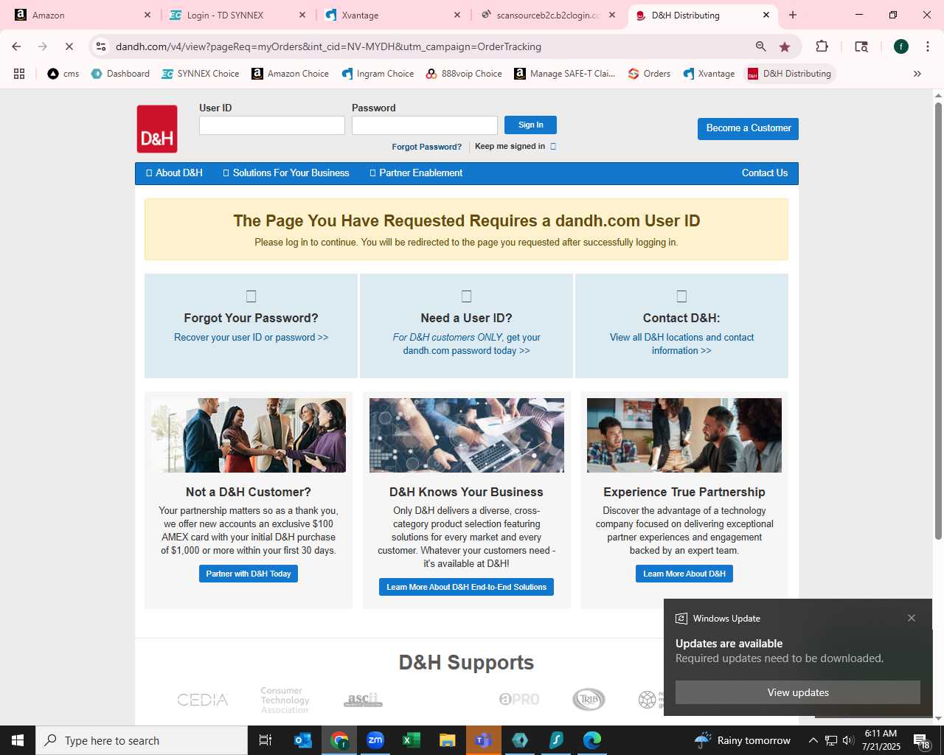Stop loading the page
The image size is (944, 755).
pos(69,46)
